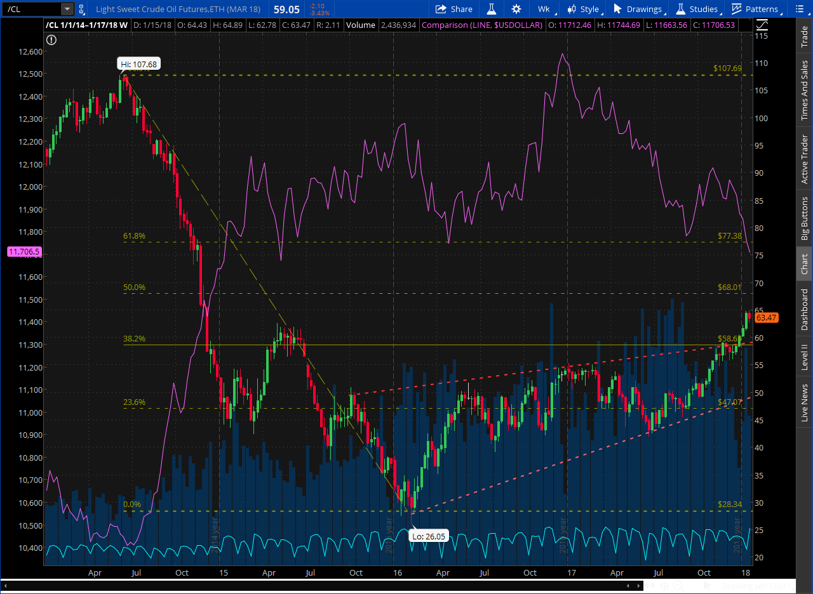Open the Drawings menu
The width and height of the screenshot is (813, 594).
coord(638,9)
